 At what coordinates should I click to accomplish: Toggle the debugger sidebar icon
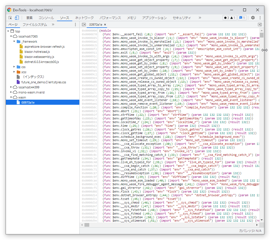point(260,25)
